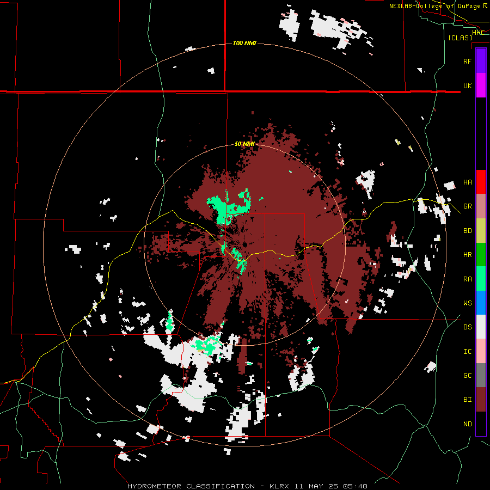
Task: Click the 'KLRX' station identifier
Action: click(x=280, y=486)
